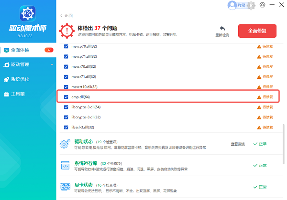Open the user login avatar
Screen dimensions: 287x200
tap(232, 5)
